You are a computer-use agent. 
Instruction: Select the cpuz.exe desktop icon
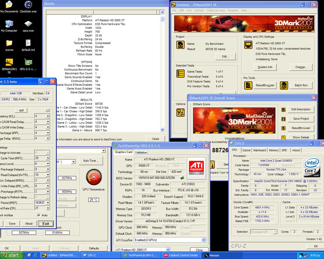[28, 26]
